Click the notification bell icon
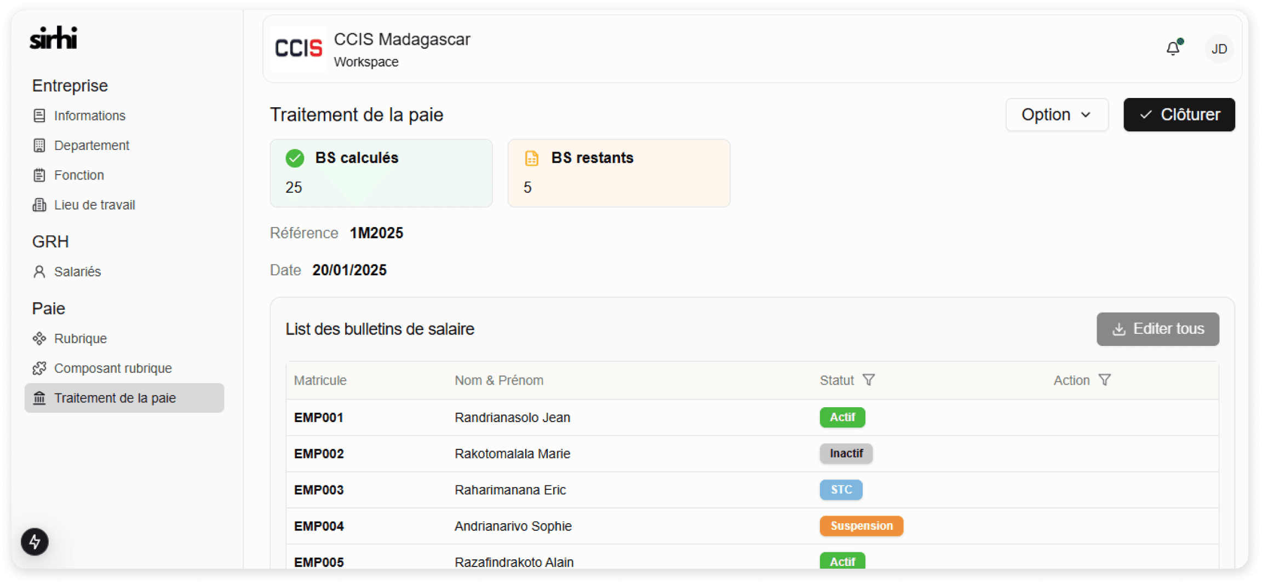1262x584 pixels. (1173, 49)
